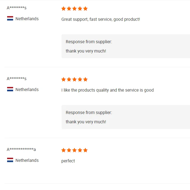The image size is (190, 190).
Task: Click the Netherlands flag of third reviewer
Action: [x=10, y=160]
